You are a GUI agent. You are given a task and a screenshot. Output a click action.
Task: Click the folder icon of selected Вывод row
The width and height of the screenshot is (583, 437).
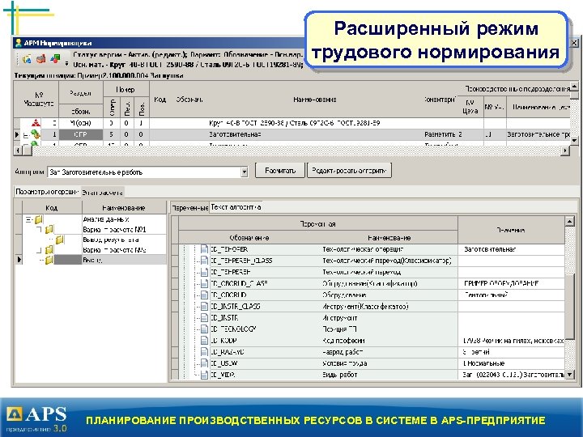(x=49, y=260)
